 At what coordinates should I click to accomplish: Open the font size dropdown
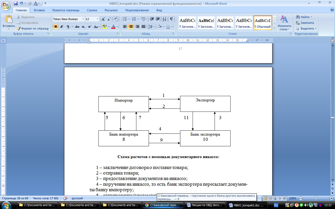[x=97, y=19]
